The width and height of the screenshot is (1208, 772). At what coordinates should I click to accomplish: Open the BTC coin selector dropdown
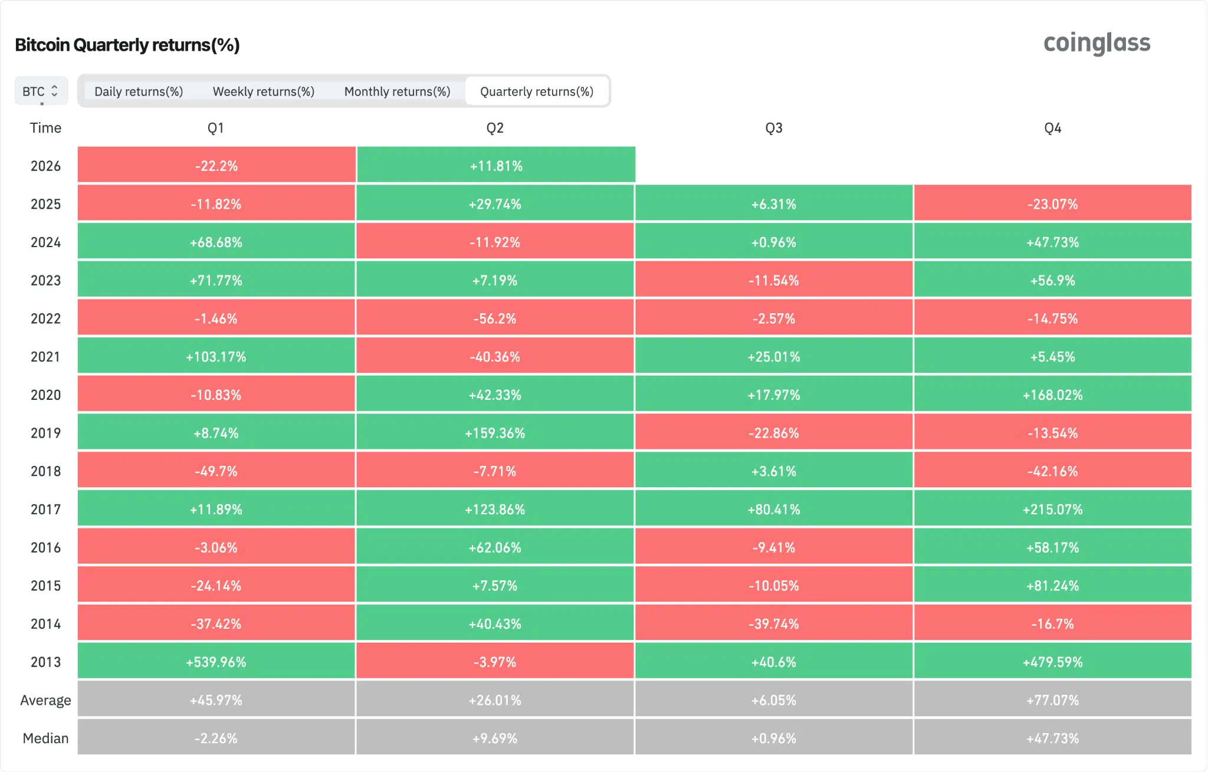(40, 91)
